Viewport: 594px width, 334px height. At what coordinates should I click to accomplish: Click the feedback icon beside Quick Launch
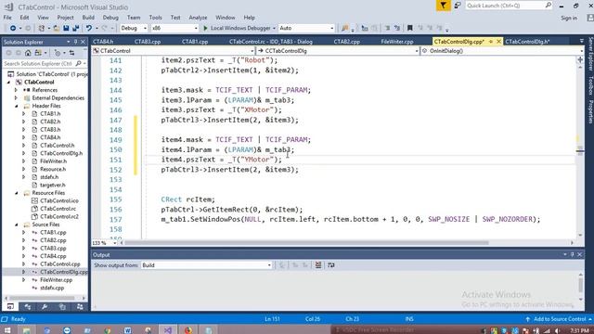pos(458,6)
